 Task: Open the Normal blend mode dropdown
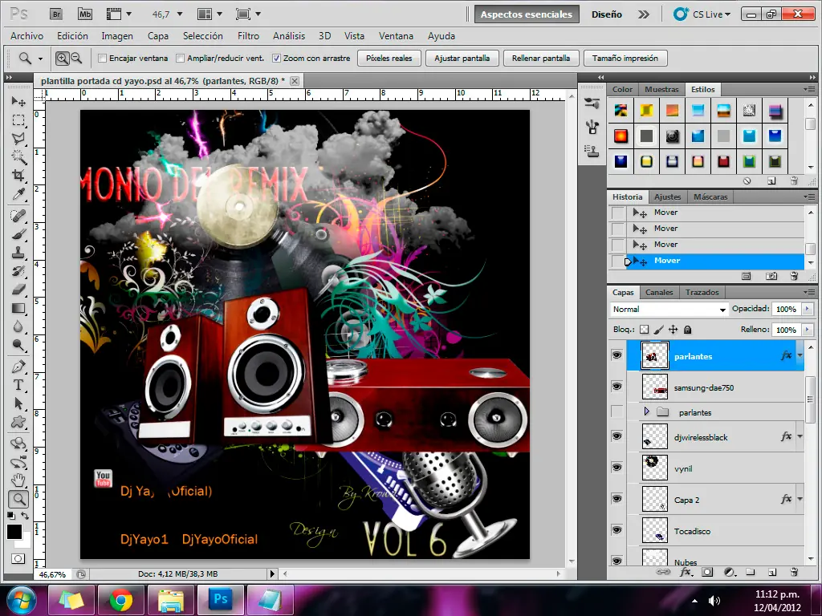point(669,309)
